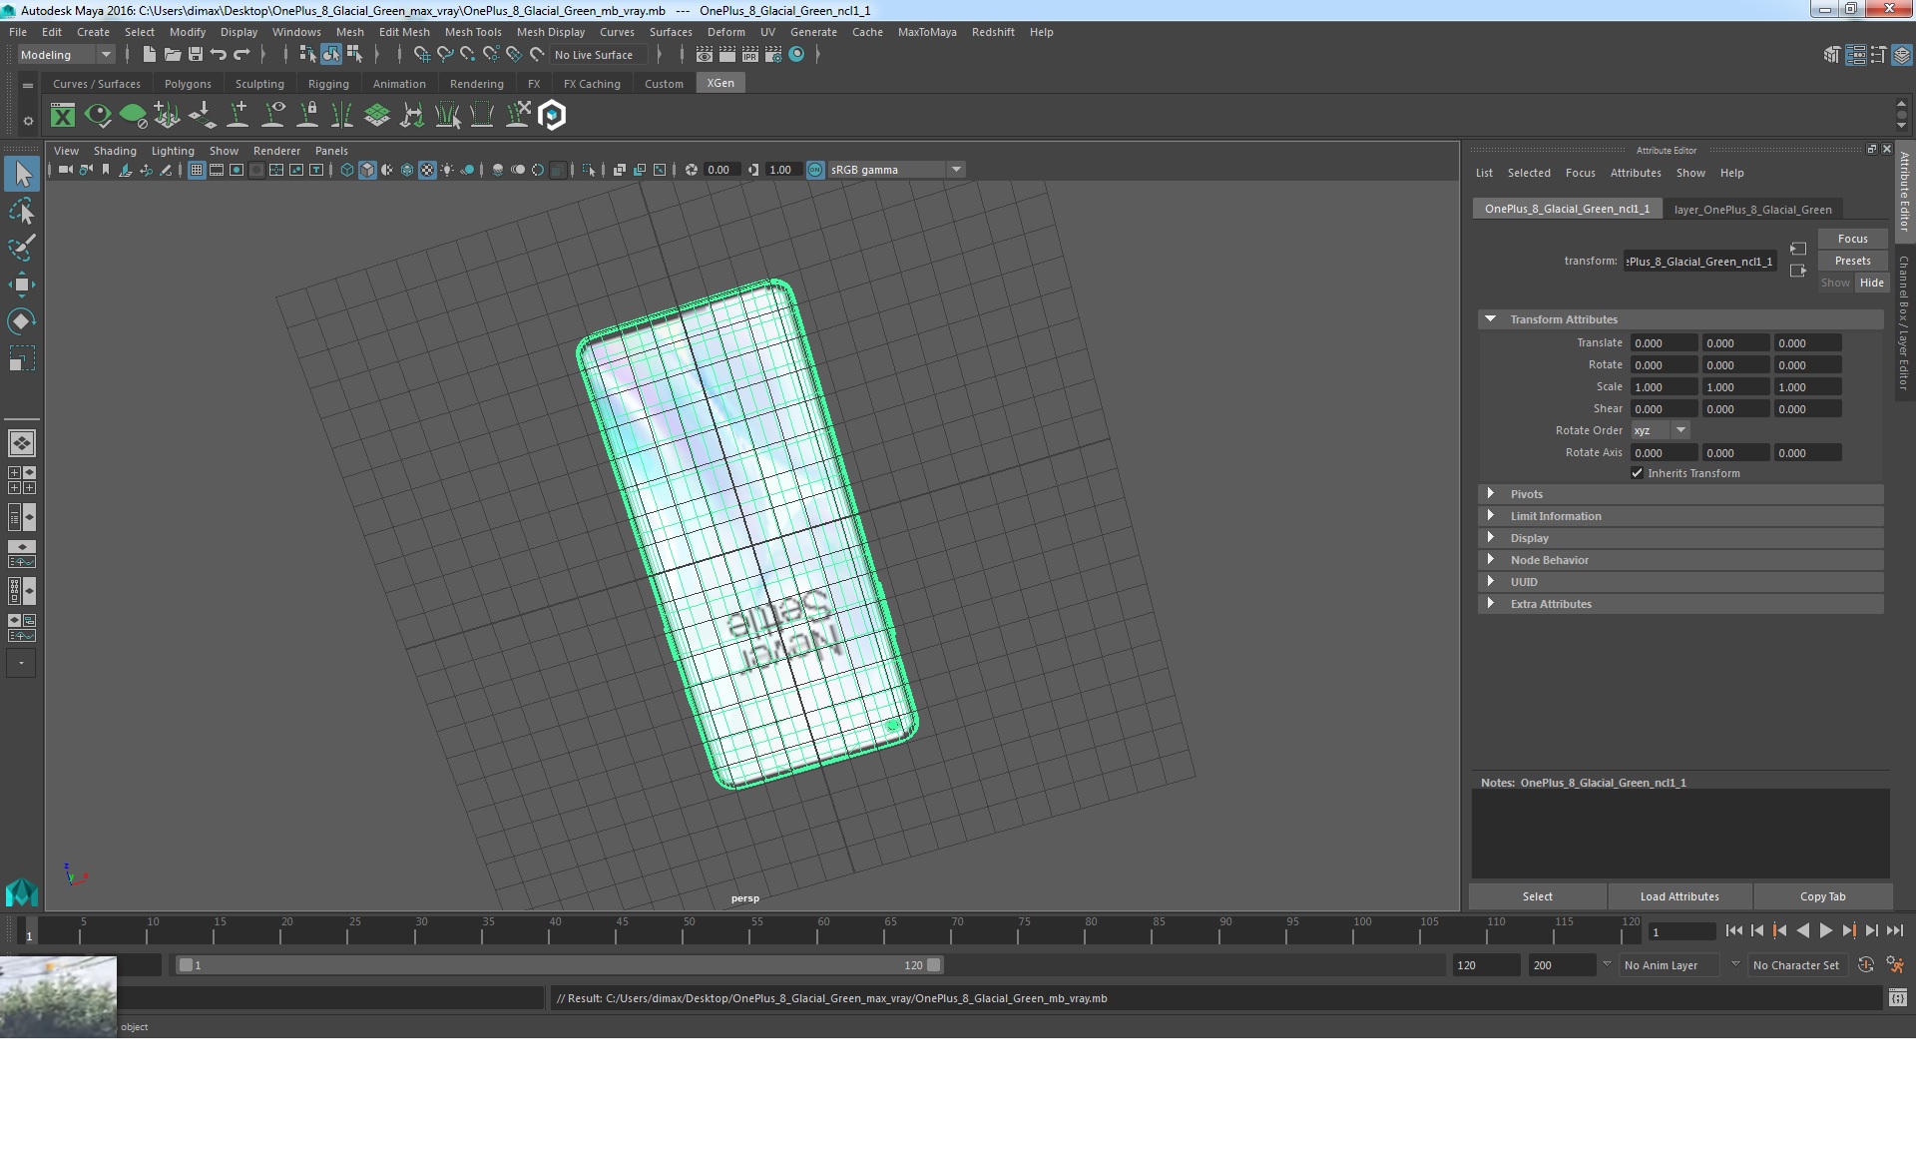This screenshot has height=1156, width=1916.
Task: Expand the Pivots section
Action: pyautogui.click(x=1490, y=494)
